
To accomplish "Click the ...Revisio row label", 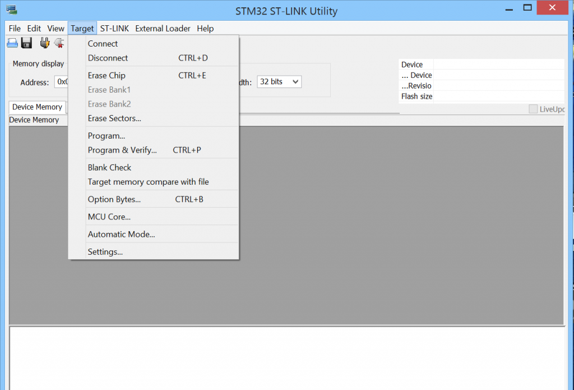I will [x=416, y=86].
